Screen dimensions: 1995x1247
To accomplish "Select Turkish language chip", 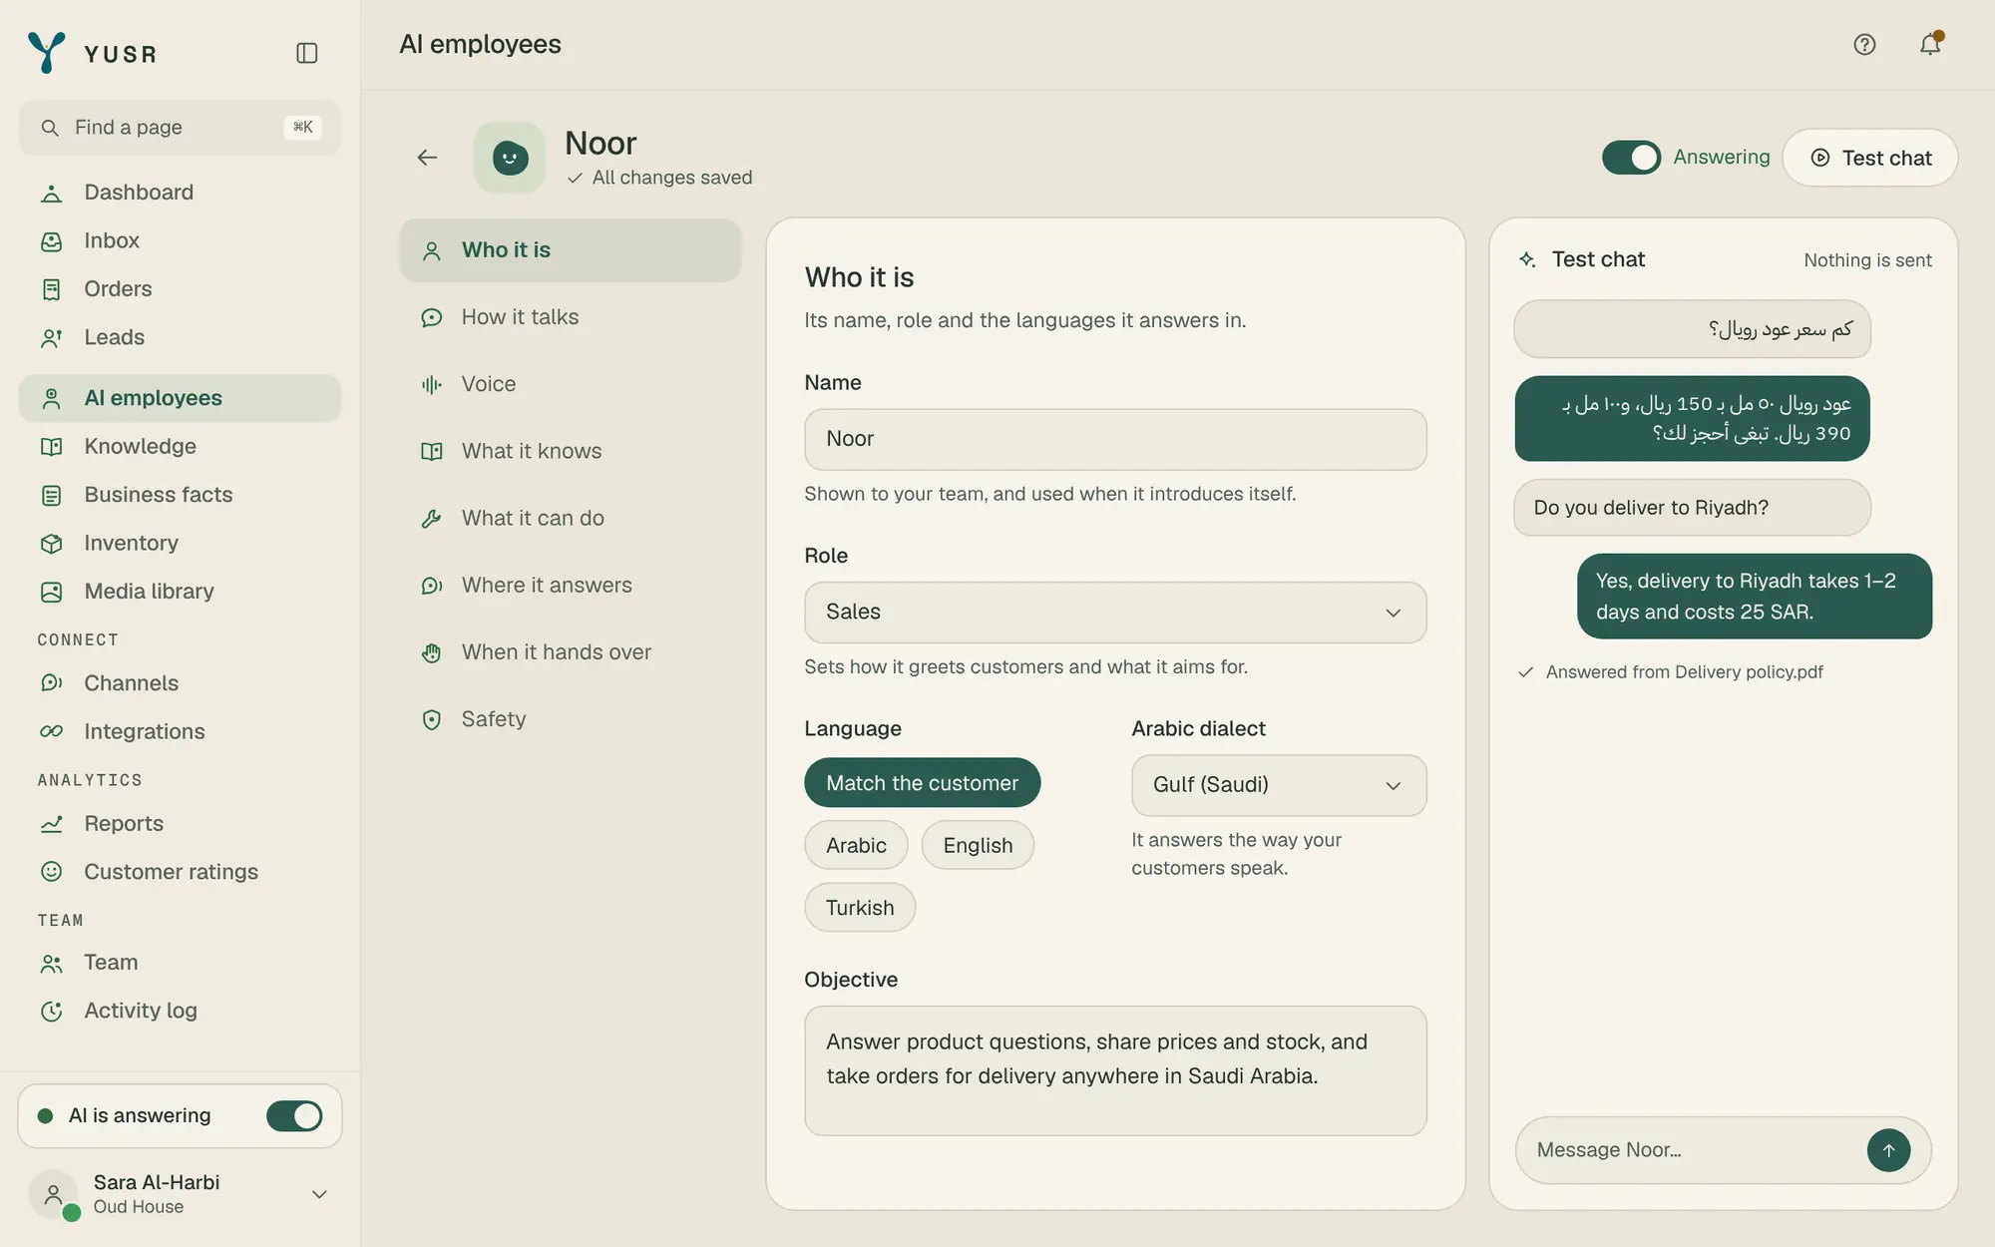I will (860, 908).
